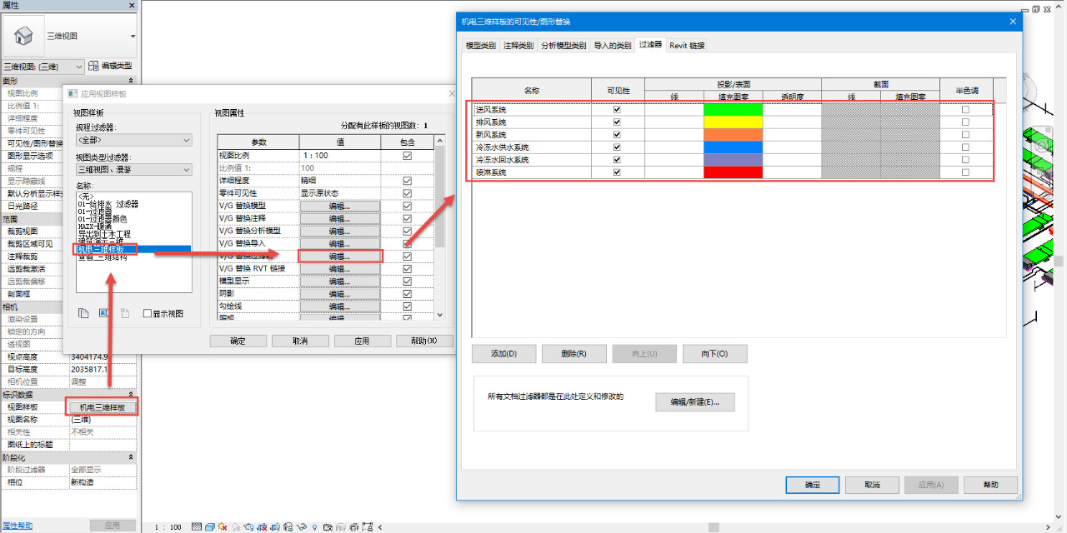Collapse the 图形 section in Properties
This screenshot has width=1067, height=533.
(131, 81)
